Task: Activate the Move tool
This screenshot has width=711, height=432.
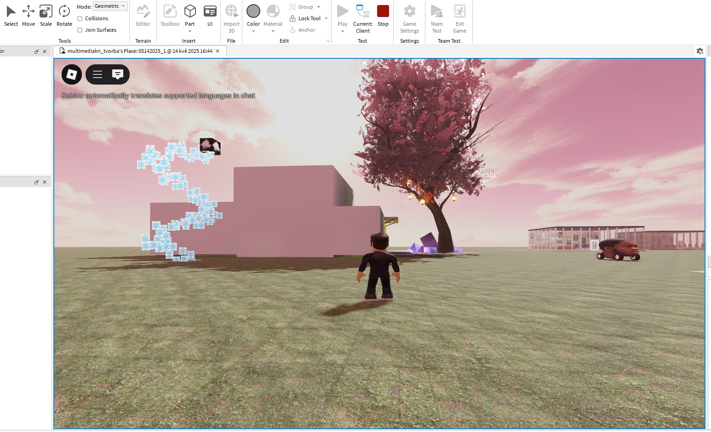Action: [x=29, y=15]
